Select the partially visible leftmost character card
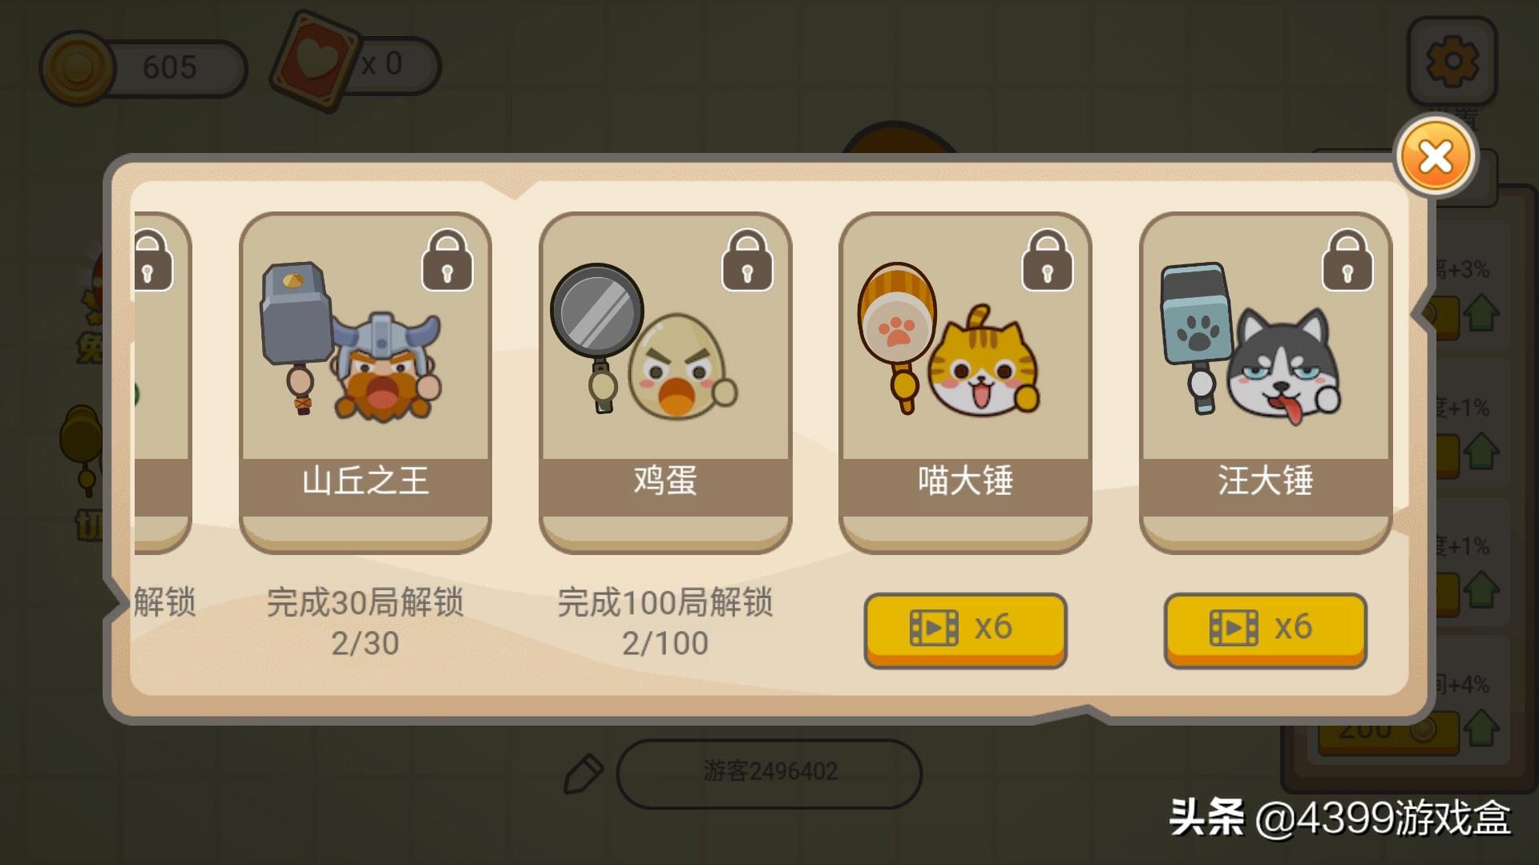 (162, 383)
